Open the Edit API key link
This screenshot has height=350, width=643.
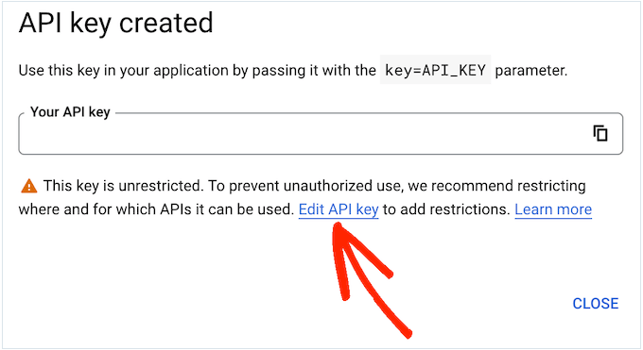[x=339, y=209]
